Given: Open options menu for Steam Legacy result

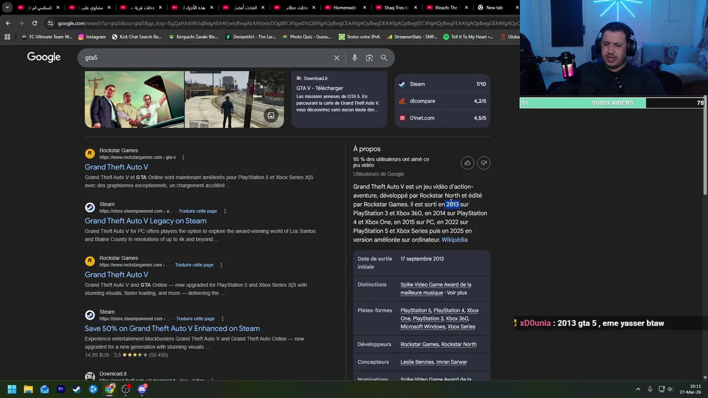Looking at the screenshot, I should [x=225, y=211].
